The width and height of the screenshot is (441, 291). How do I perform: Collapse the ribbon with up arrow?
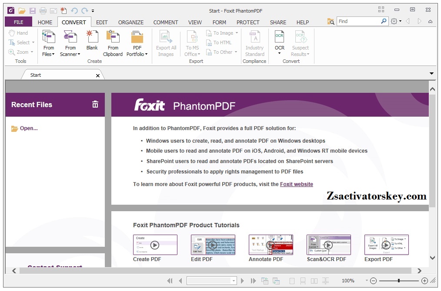(430, 21)
